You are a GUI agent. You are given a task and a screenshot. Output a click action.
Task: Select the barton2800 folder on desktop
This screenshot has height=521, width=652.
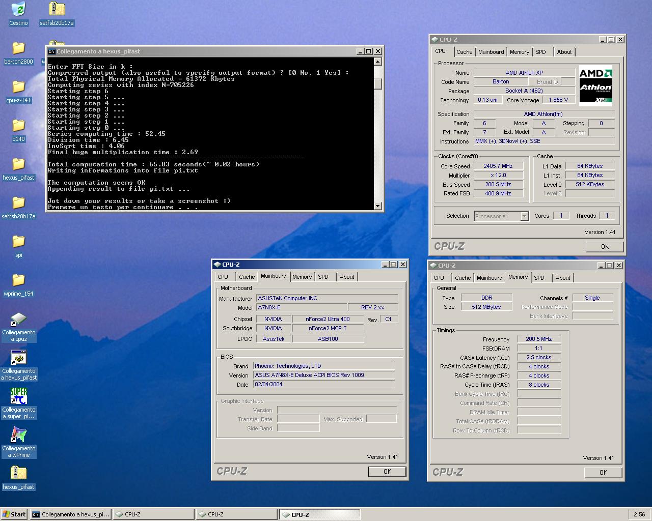[x=18, y=48]
